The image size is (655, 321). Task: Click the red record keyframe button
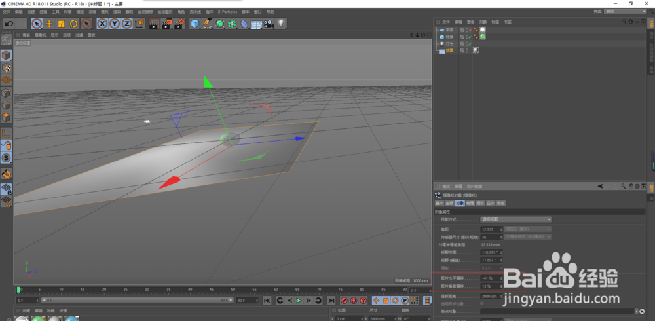(345, 300)
